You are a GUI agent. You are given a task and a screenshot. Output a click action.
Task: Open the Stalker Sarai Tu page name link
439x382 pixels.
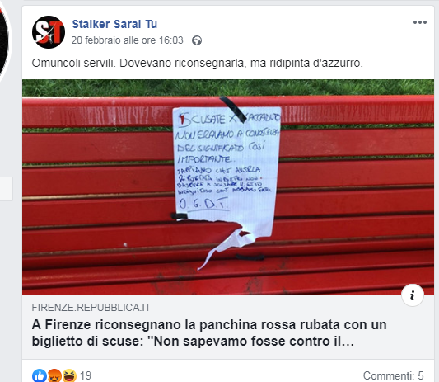click(x=114, y=24)
